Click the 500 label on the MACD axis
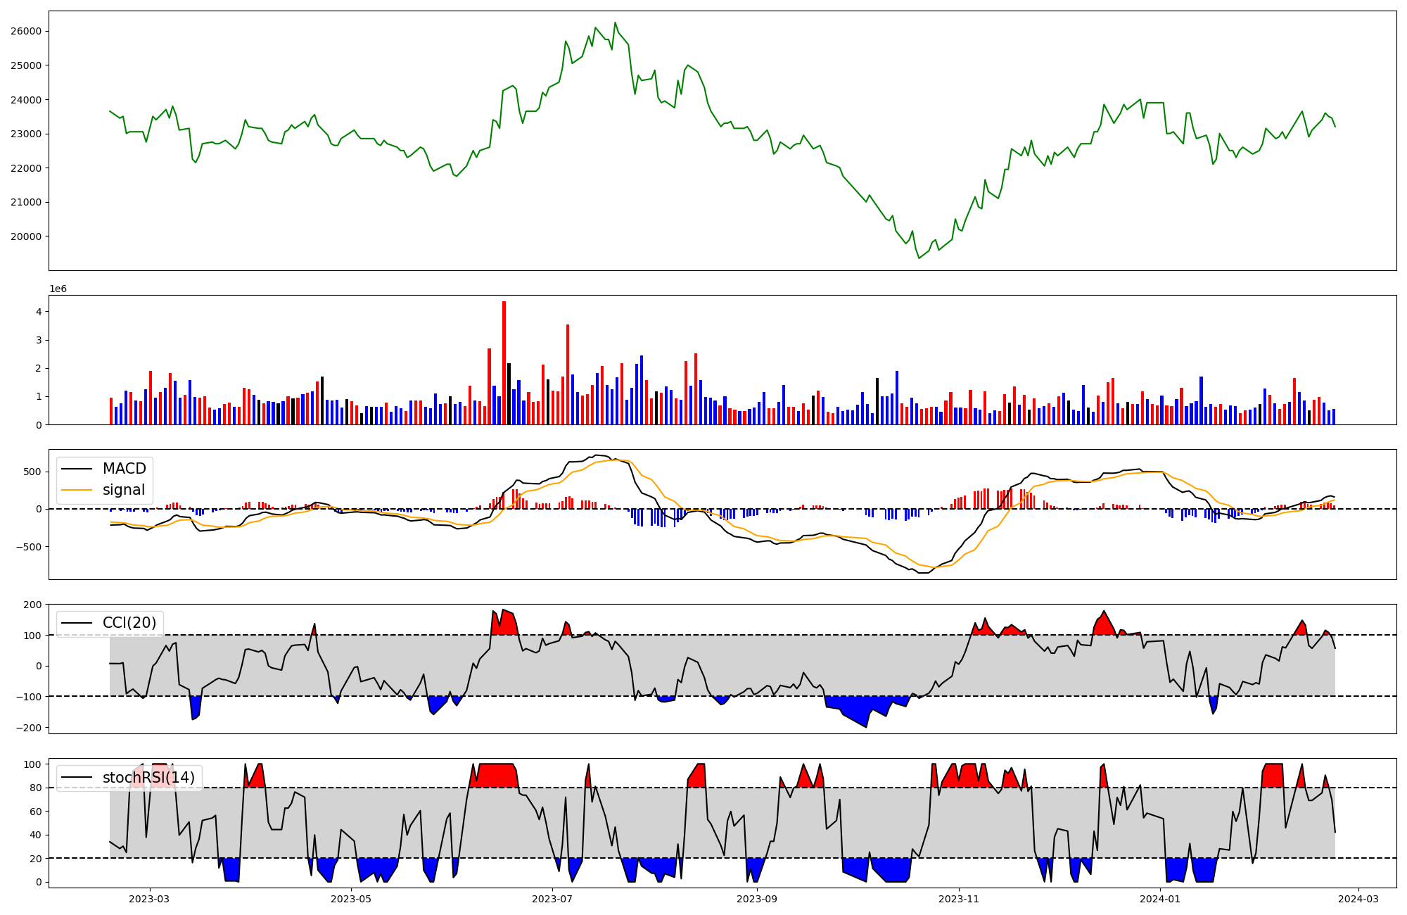Viewport: 1407px width, 915px height. pyautogui.click(x=33, y=472)
